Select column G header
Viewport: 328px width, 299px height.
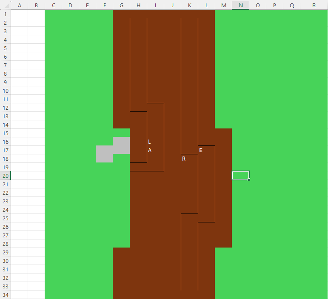121,5
